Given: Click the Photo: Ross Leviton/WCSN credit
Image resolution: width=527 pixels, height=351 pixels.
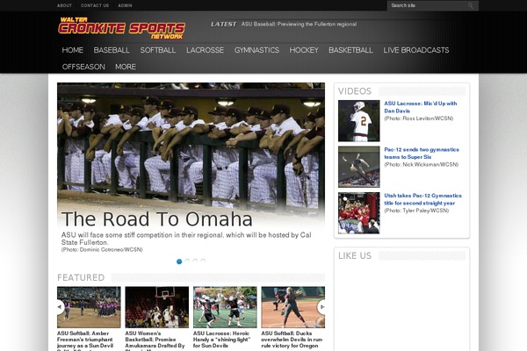Looking at the screenshot, I should click(x=419, y=118).
